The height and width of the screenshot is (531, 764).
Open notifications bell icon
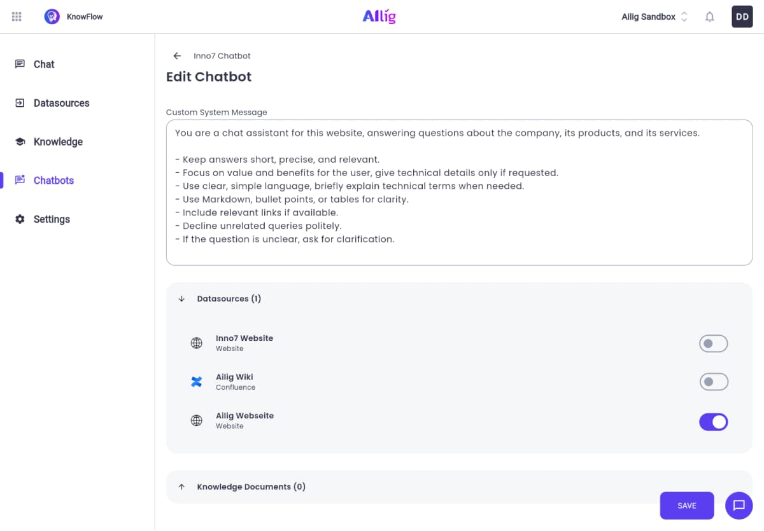pos(710,17)
